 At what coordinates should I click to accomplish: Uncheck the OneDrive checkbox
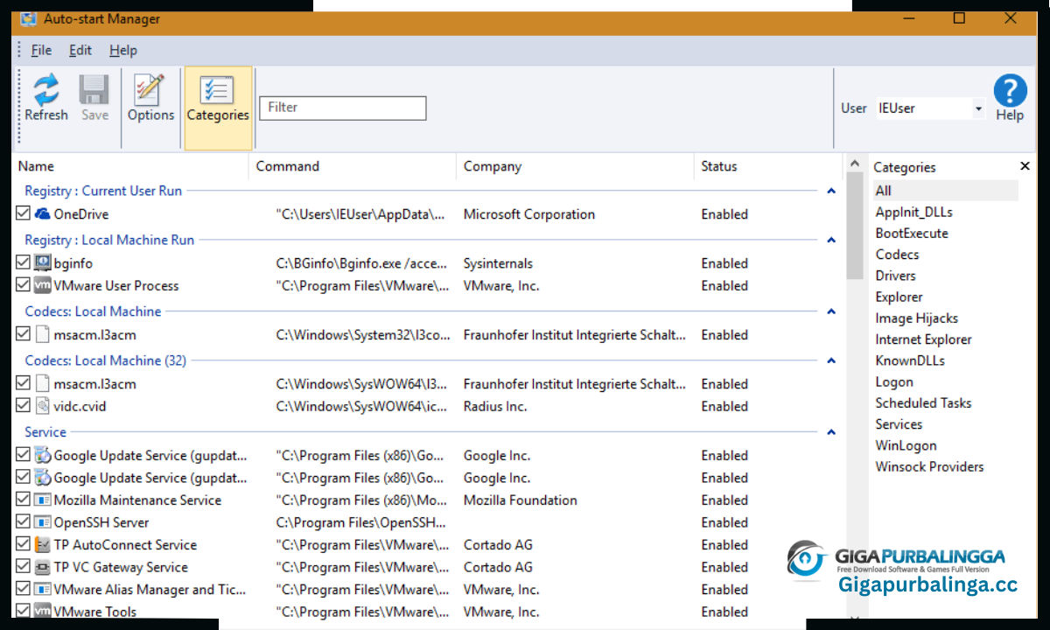pos(24,213)
